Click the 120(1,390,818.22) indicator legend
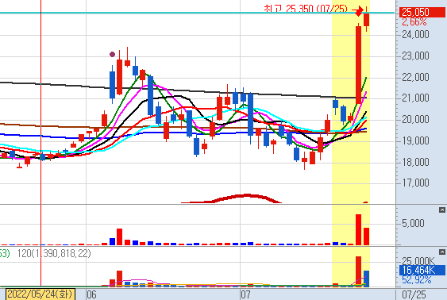The image size is (447, 300). (54, 253)
